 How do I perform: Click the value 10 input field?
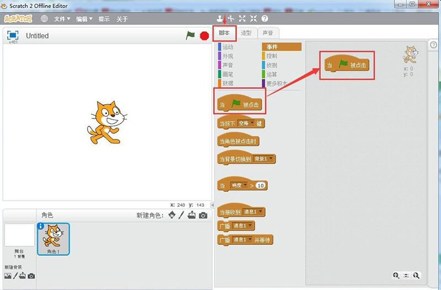click(260, 185)
